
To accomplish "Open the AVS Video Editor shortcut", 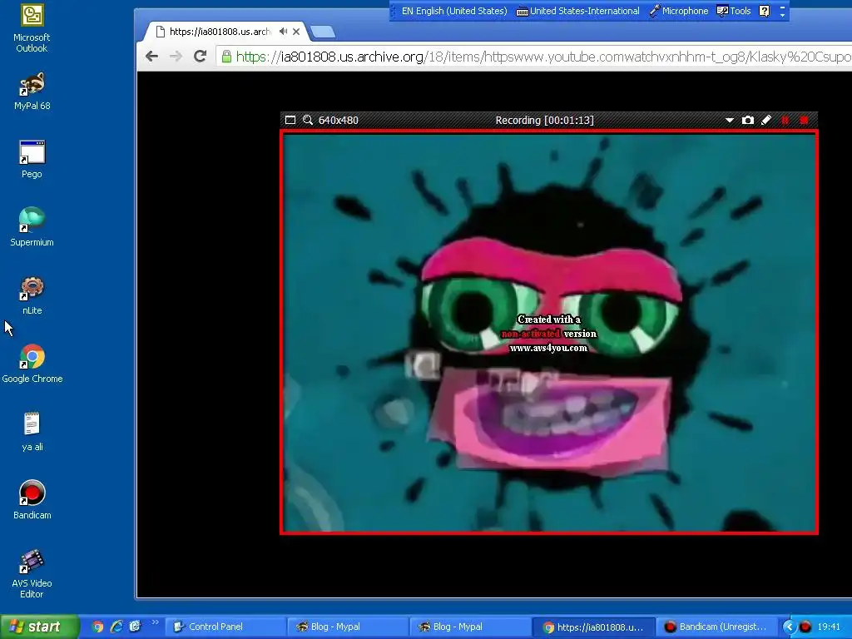I will [32, 574].
